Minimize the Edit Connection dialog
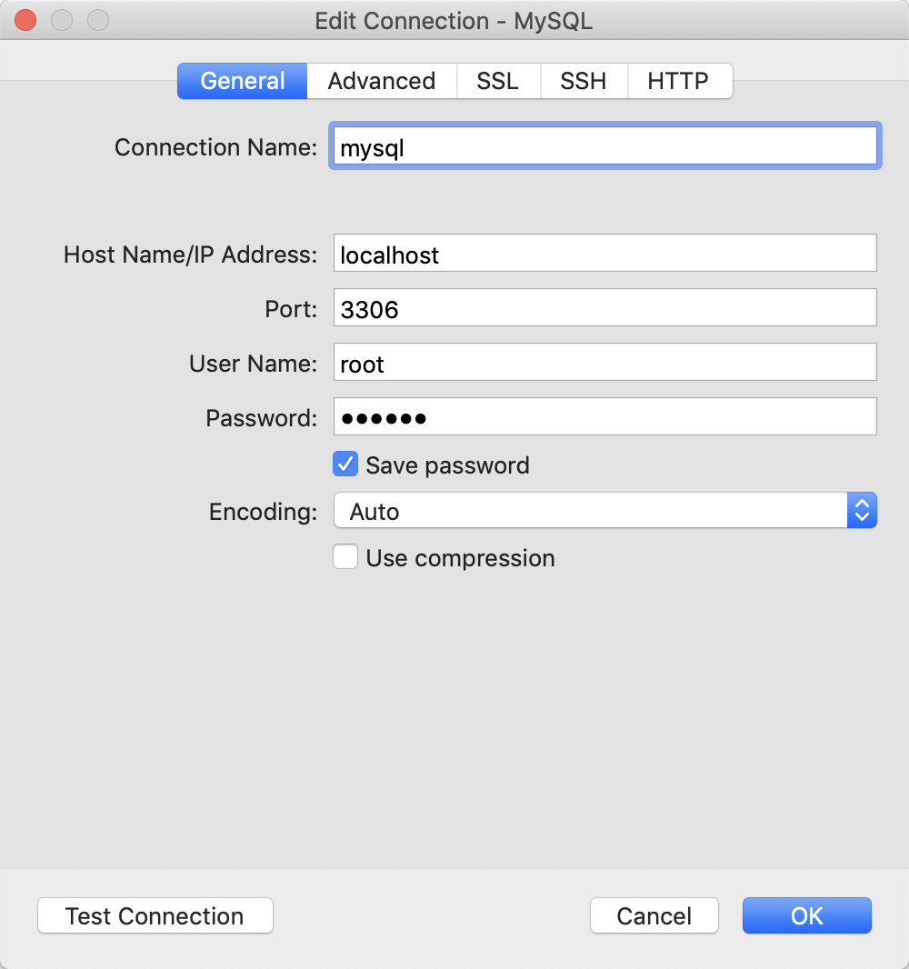The width and height of the screenshot is (909, 969). 62,20
